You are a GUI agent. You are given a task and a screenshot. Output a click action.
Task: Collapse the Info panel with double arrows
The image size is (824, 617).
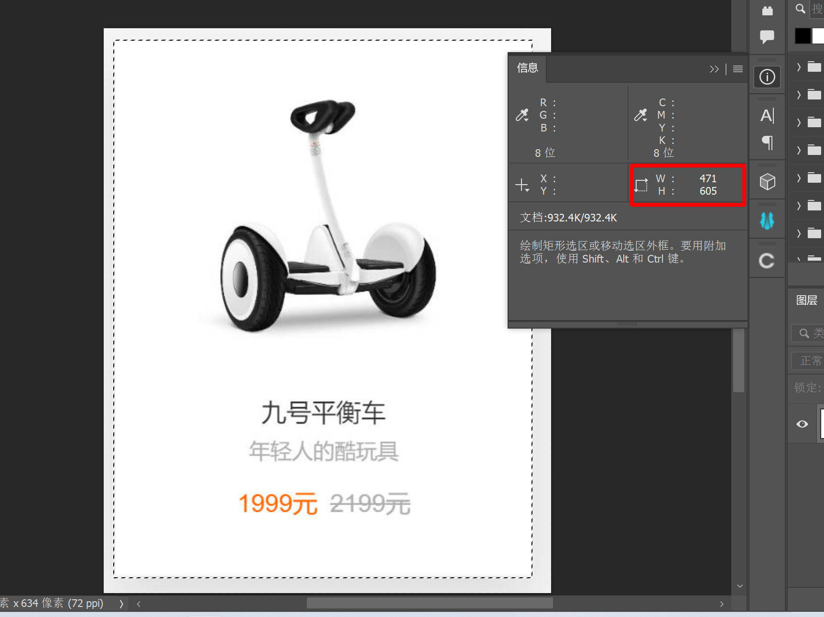point(714,69)
